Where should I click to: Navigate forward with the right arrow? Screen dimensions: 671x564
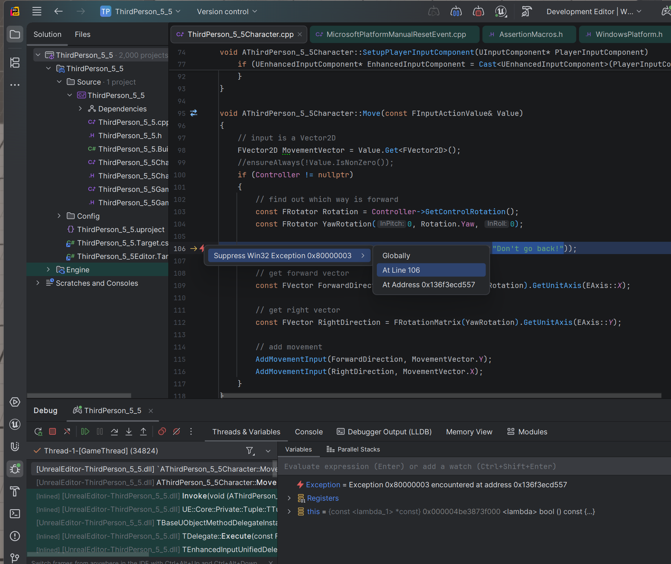(x=80, y=12)
